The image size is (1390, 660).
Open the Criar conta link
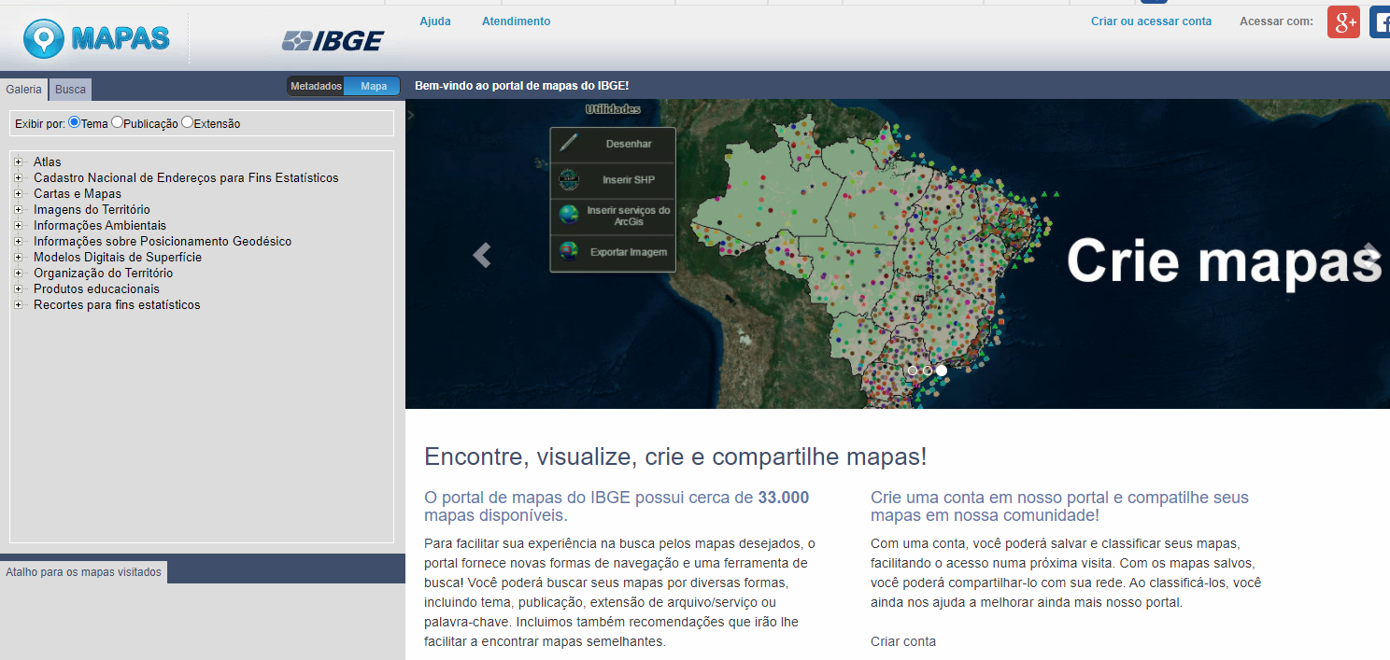point(902,640)
